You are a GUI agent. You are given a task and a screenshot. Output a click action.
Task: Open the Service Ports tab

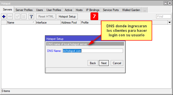111,10
